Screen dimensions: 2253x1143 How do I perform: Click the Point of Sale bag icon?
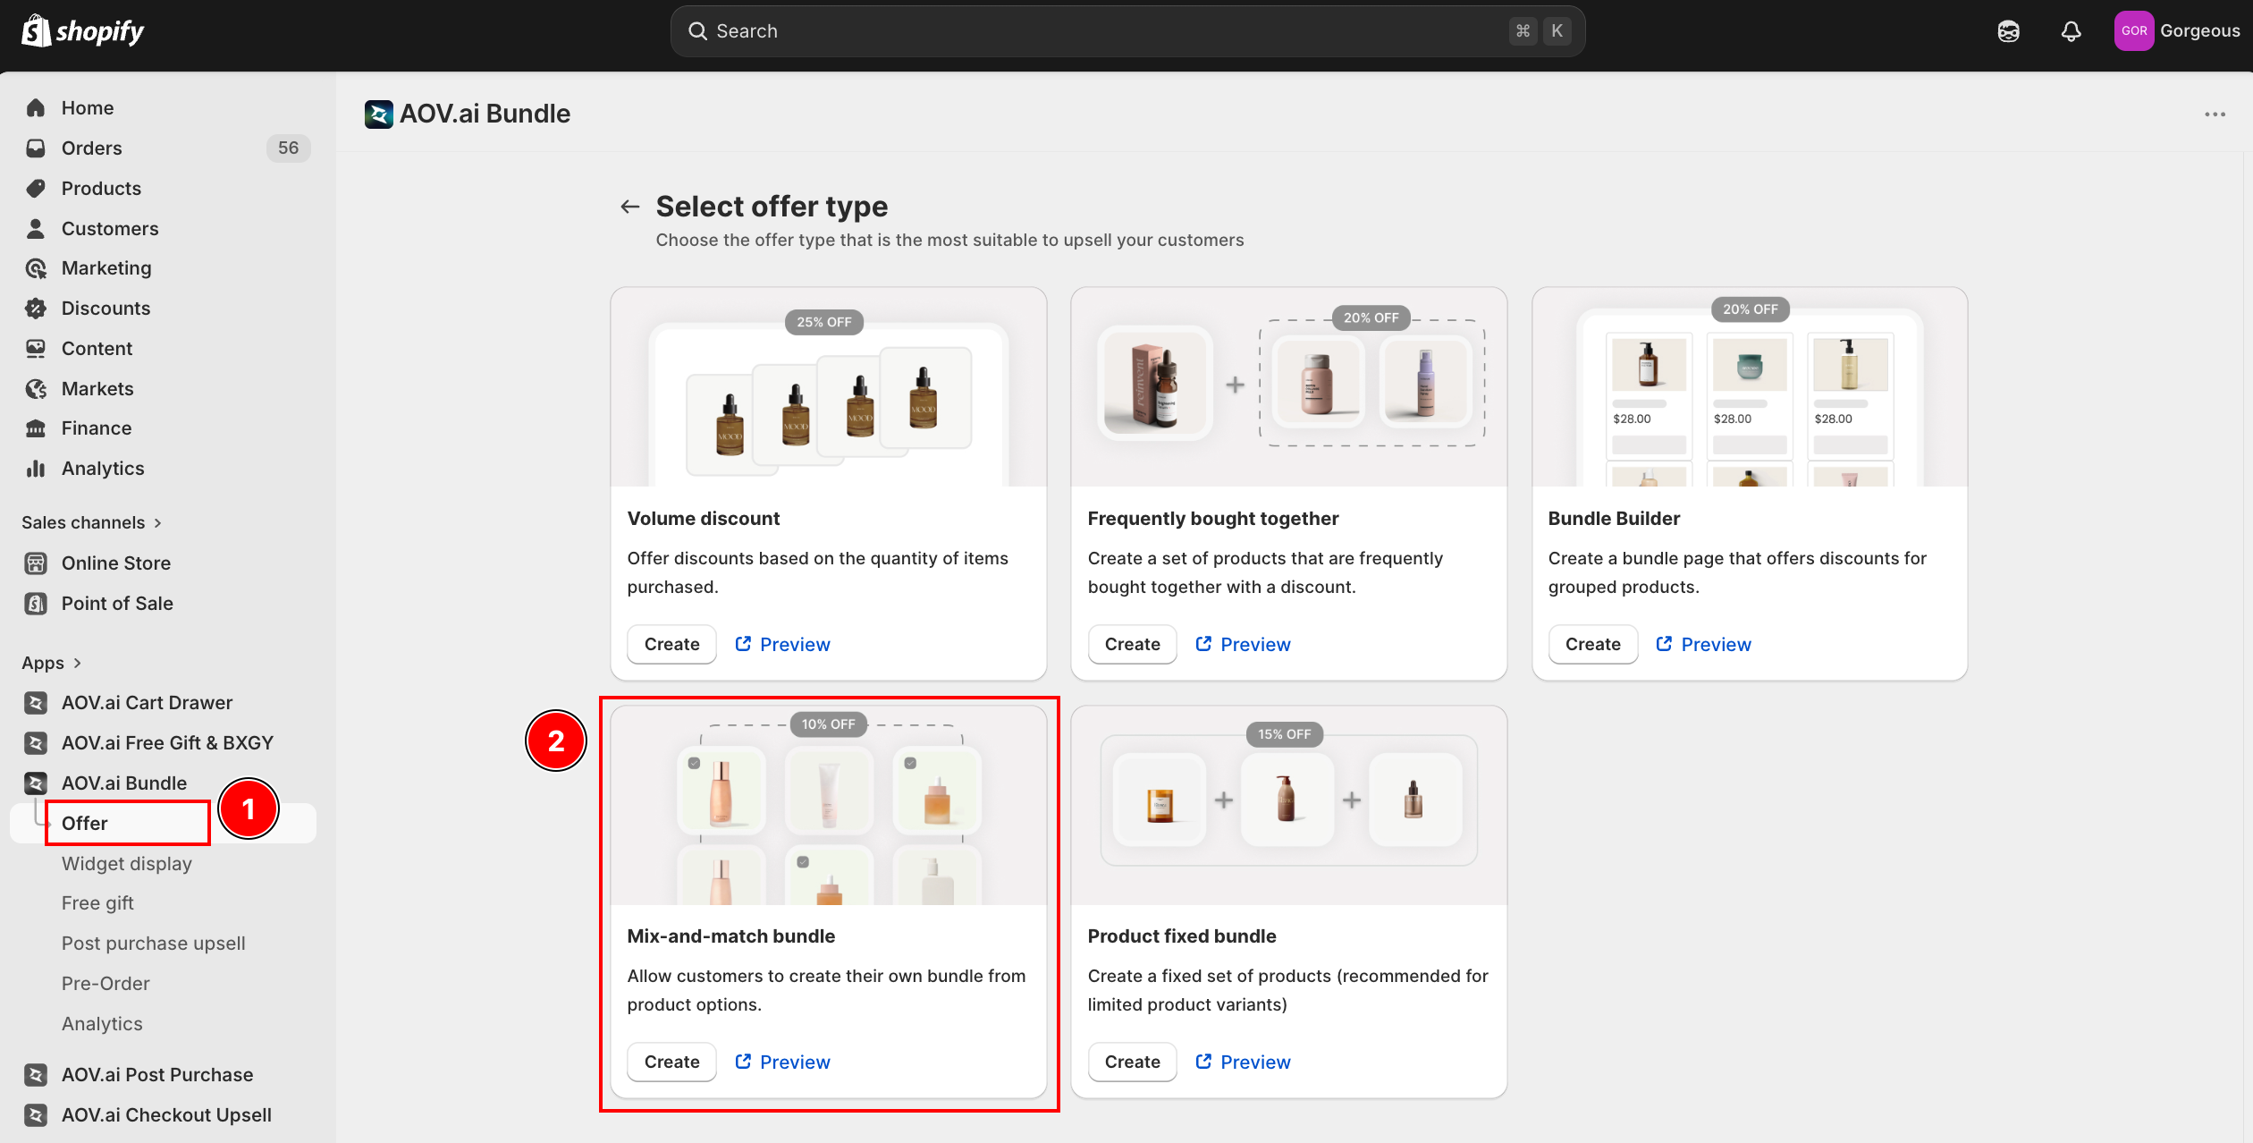click(x=36, y=604)
